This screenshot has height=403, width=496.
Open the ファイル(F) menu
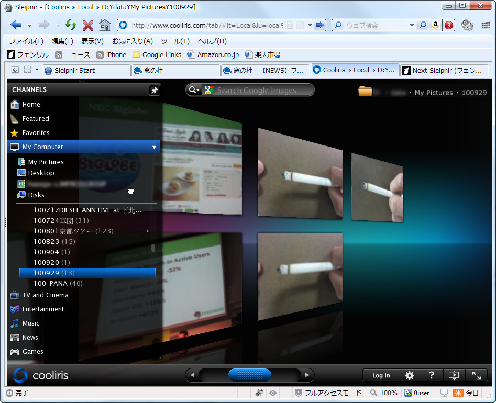[x=26, y=41]
